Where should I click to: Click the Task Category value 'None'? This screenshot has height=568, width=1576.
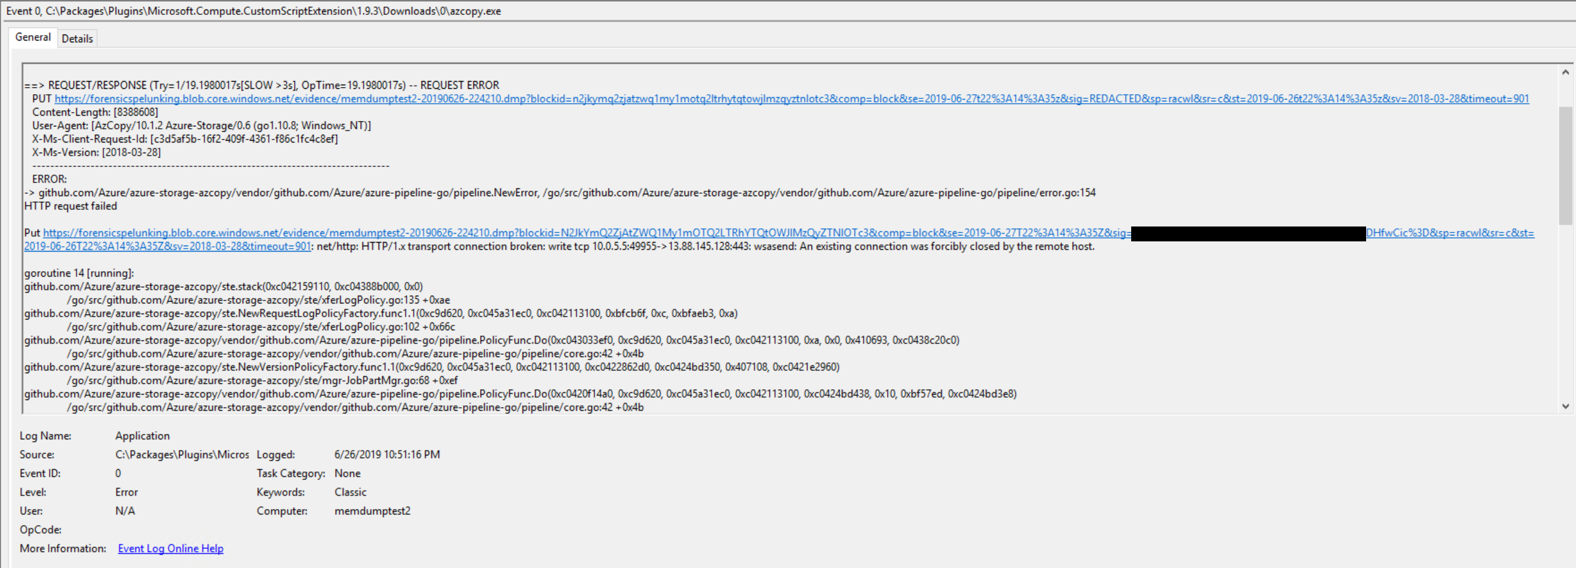(348, 473)
